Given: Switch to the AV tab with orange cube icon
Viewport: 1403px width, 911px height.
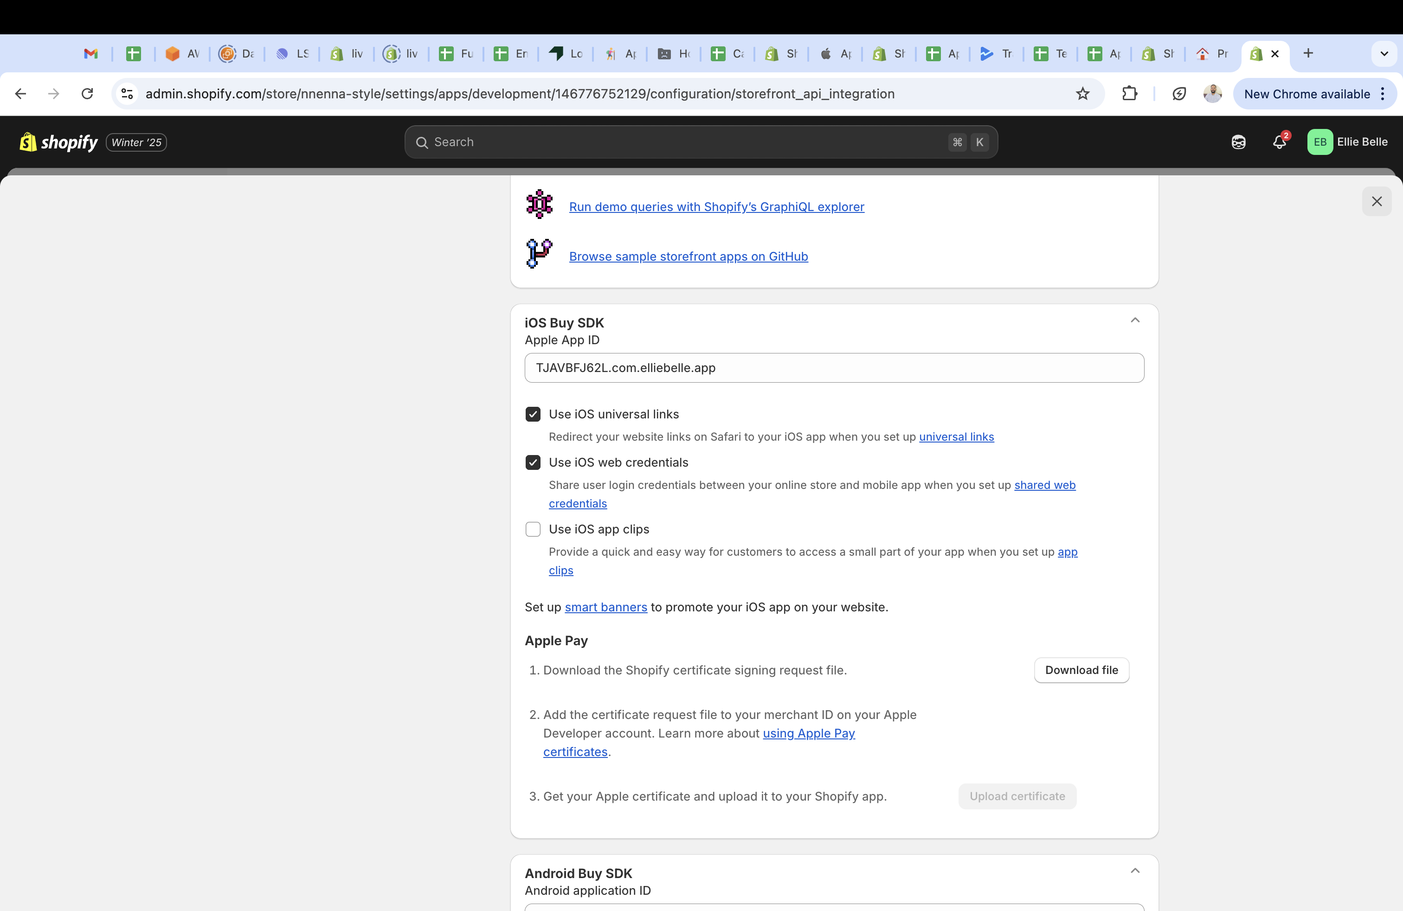Looking at the screenshot, I should 182,54.
